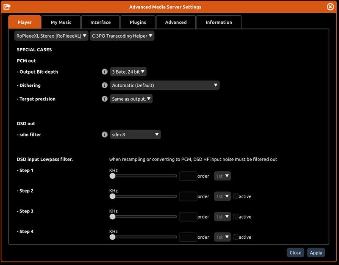Viewport: 339px width, 265px height.
Task: Click the info icon beside Target precision
Action: (105, 99)
